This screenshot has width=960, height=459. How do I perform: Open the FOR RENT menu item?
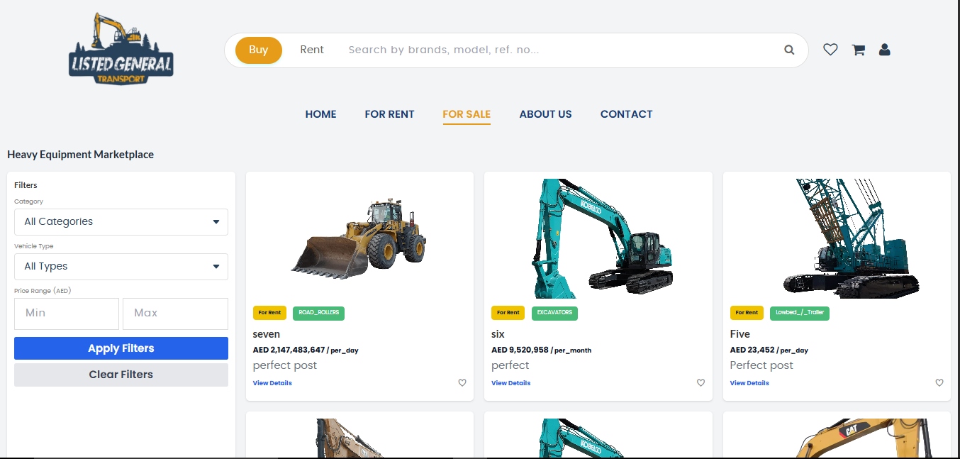click(389, 114)
